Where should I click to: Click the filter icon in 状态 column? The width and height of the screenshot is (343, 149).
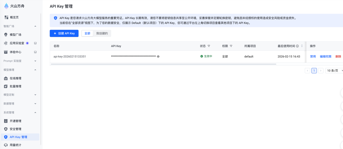click(209, 46)
